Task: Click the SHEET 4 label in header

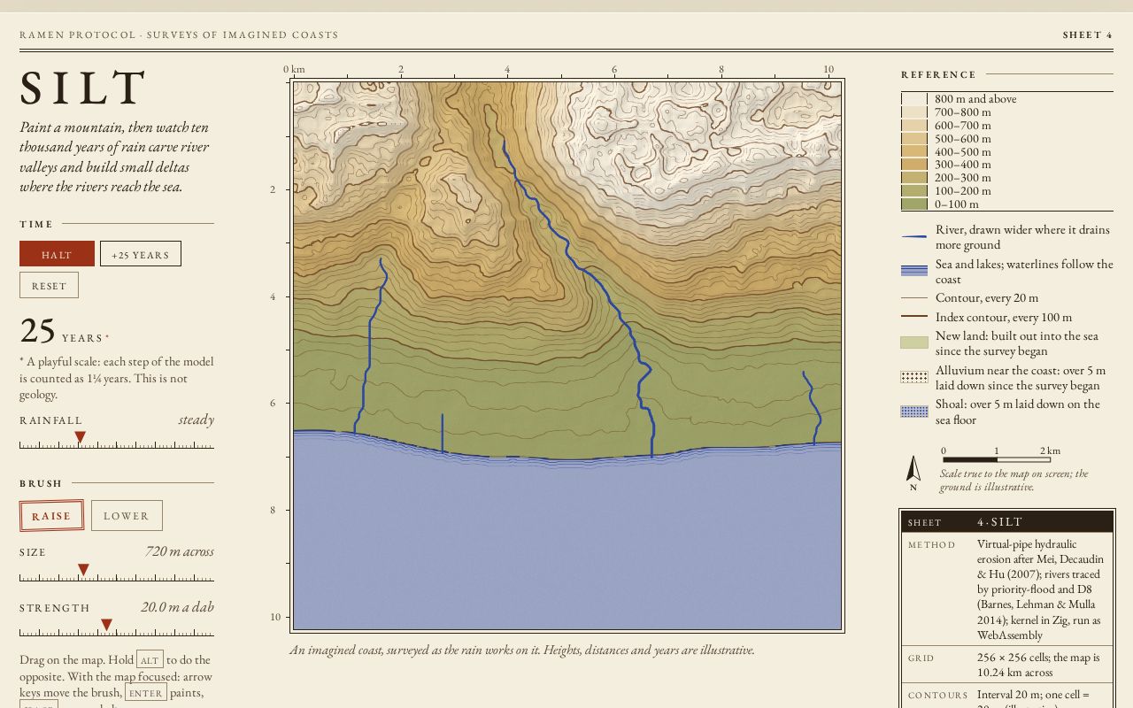Action: coord(1088,35)
